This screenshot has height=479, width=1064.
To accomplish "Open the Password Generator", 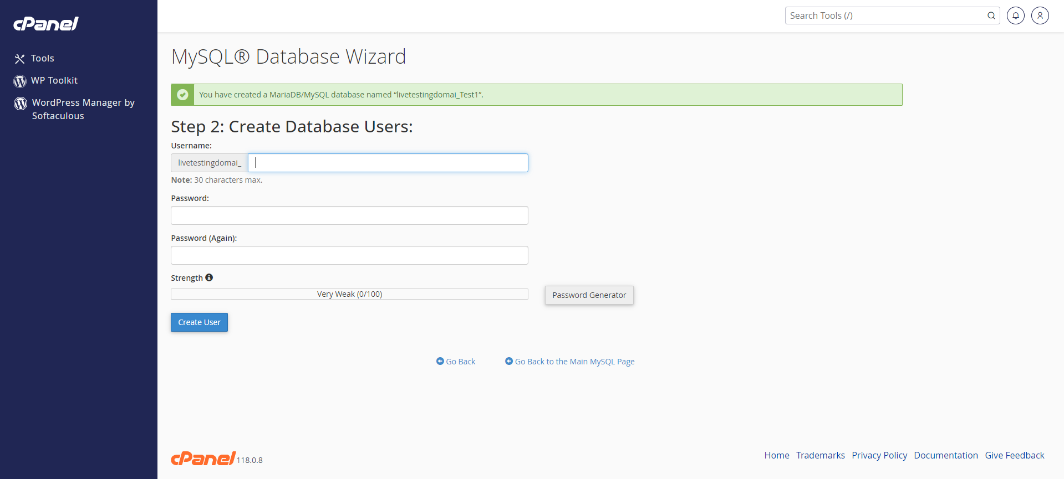I will pyautogui.click(x=589, y=295).
